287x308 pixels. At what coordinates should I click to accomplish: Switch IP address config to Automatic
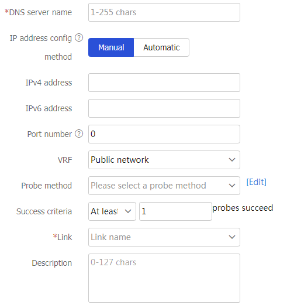(x=161, y=47)
